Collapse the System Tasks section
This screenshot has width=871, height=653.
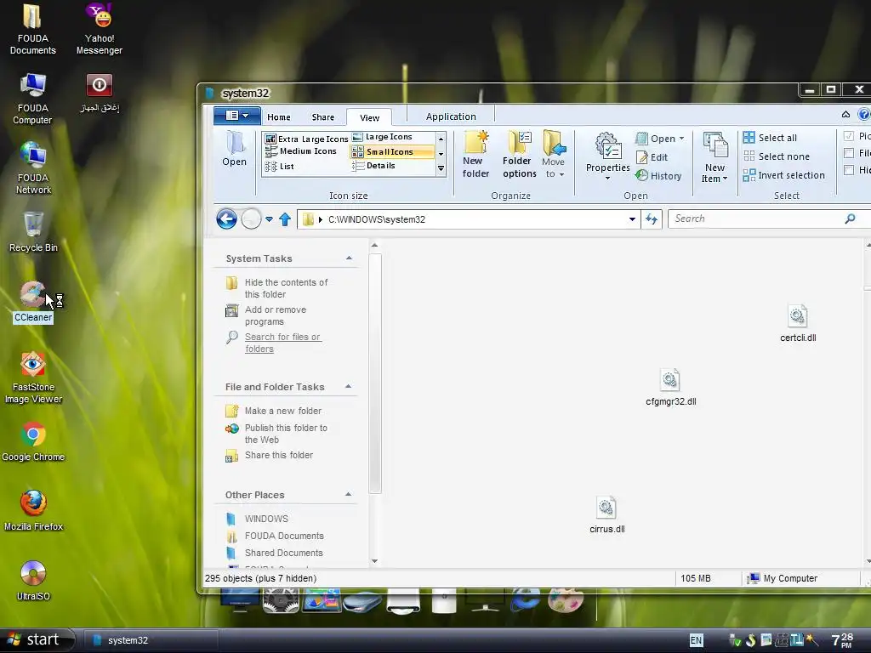pos(349,258)
